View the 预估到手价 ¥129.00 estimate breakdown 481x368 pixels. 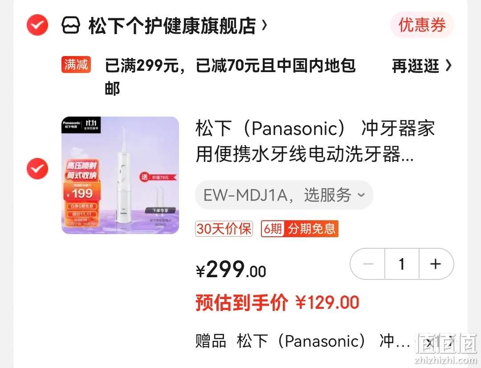coord(277,303)
